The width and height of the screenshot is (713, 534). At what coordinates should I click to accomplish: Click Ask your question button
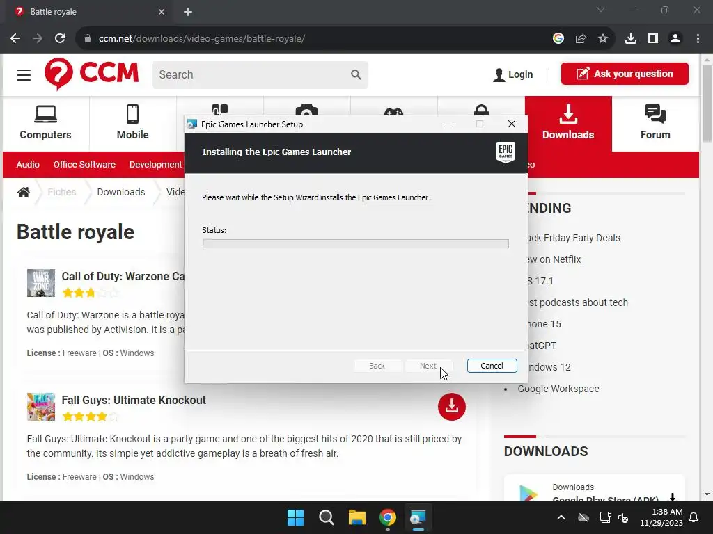click(625, 74)
